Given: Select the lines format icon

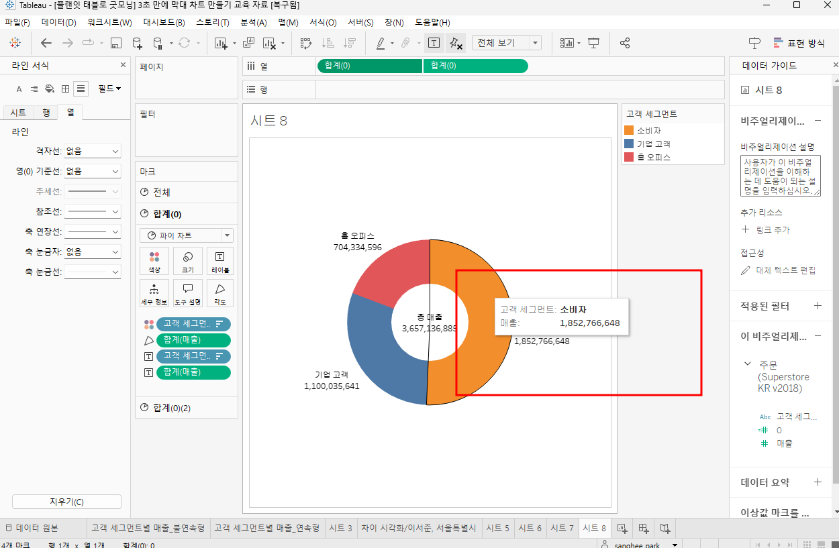Looking at the screenshot, I should pyautogui.click(x=81, y=89).
